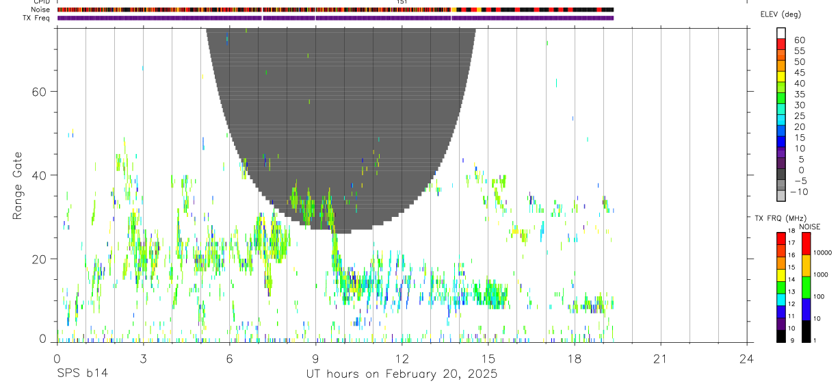
Task: Pick the light gray ELEV swatch near -10
Action: 781,195
